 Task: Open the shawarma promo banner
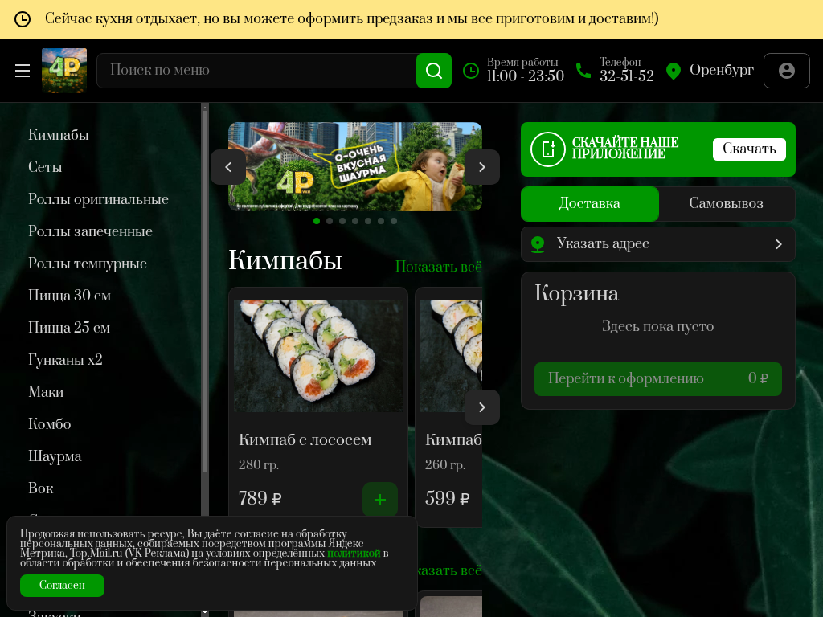click(x=354, y=167)
